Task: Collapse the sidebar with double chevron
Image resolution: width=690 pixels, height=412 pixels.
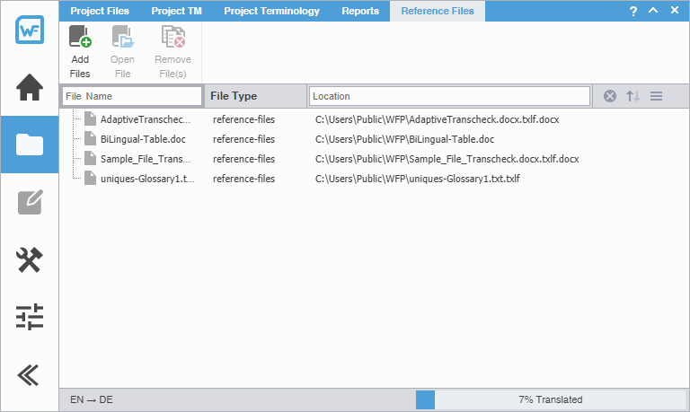Action: pyautogui.click(x=30, y=374)
